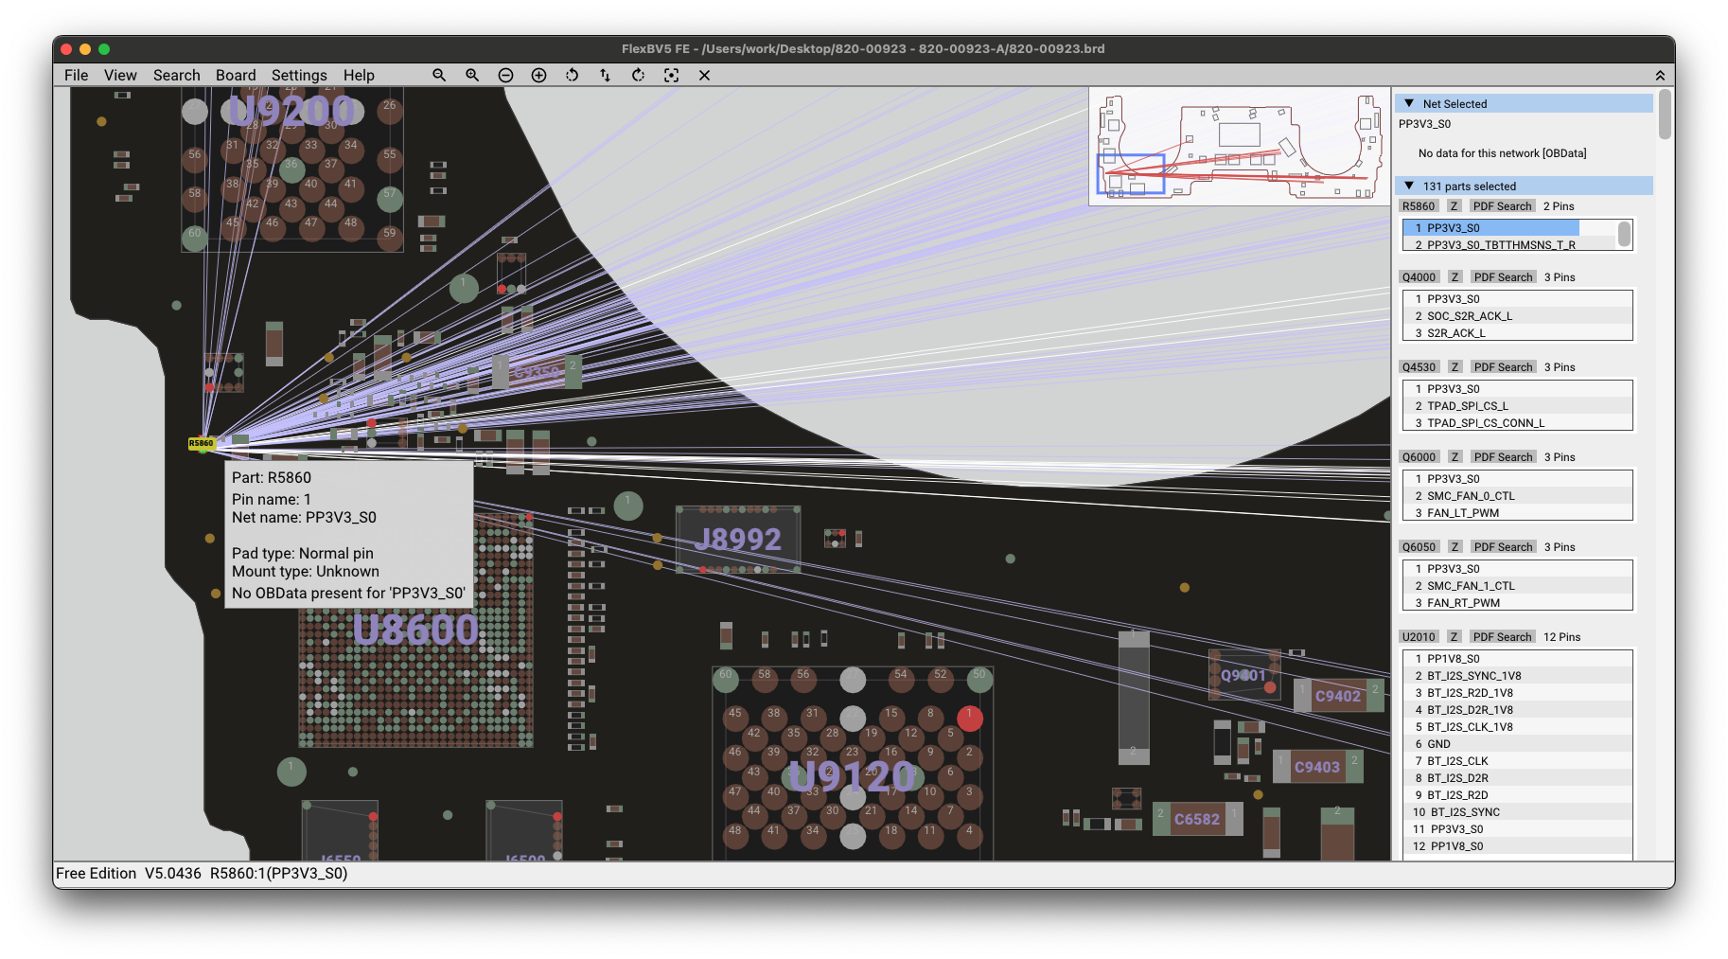Open the Board menu
The image size is (1728, 959).
(236, 75)
